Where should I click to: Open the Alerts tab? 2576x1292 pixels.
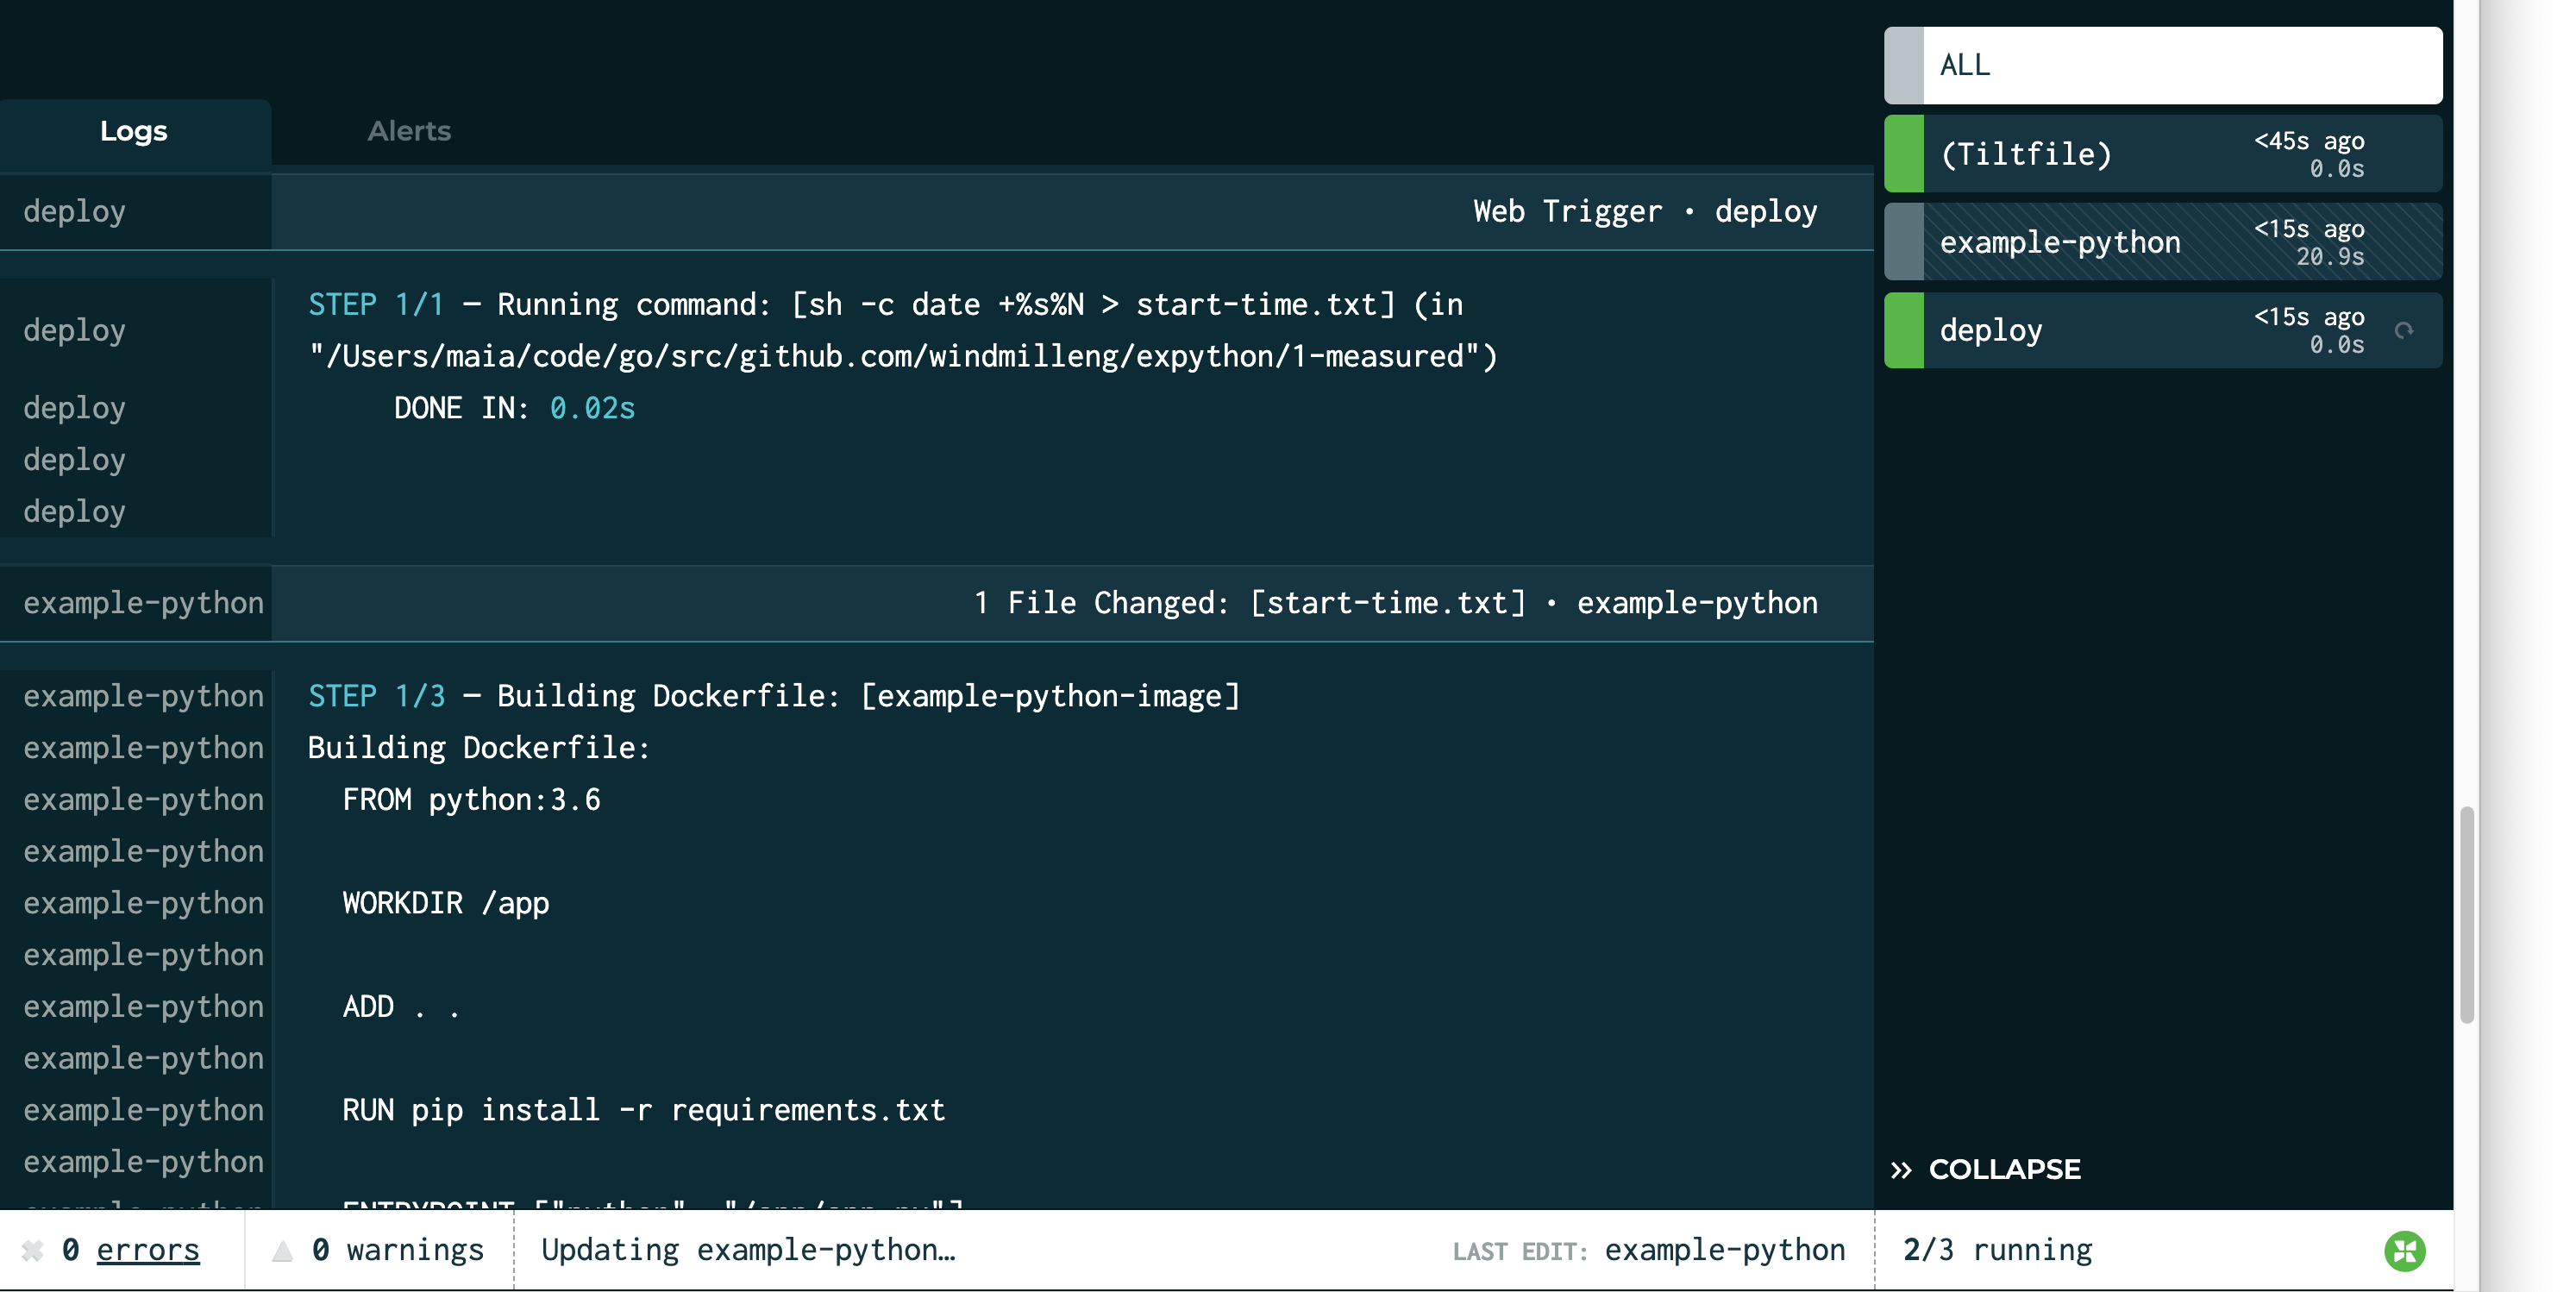click(409, 131)
